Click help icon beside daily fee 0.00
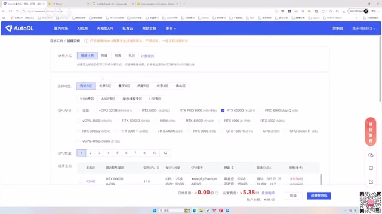The width and height of the screenshot is (382, 214). pyautogui.click(x=217, y=193)
